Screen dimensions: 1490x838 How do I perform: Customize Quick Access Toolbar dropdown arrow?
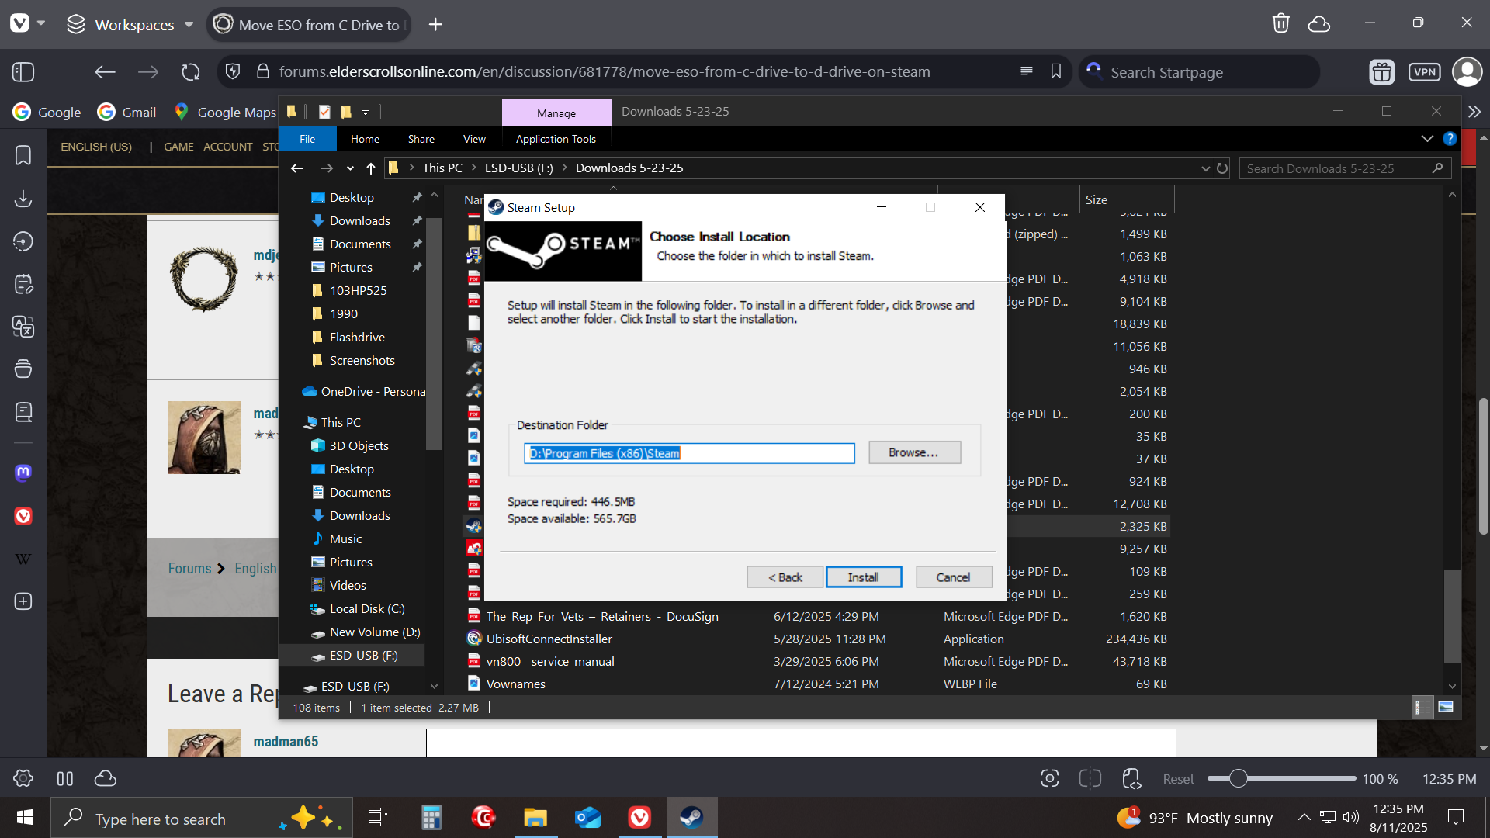click(366, 113)
